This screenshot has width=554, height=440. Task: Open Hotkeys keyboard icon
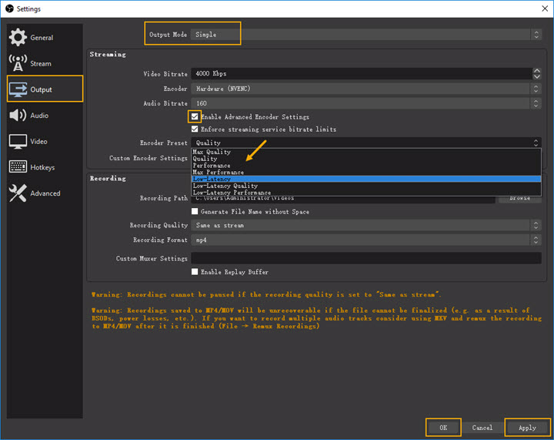click(18, 167)
